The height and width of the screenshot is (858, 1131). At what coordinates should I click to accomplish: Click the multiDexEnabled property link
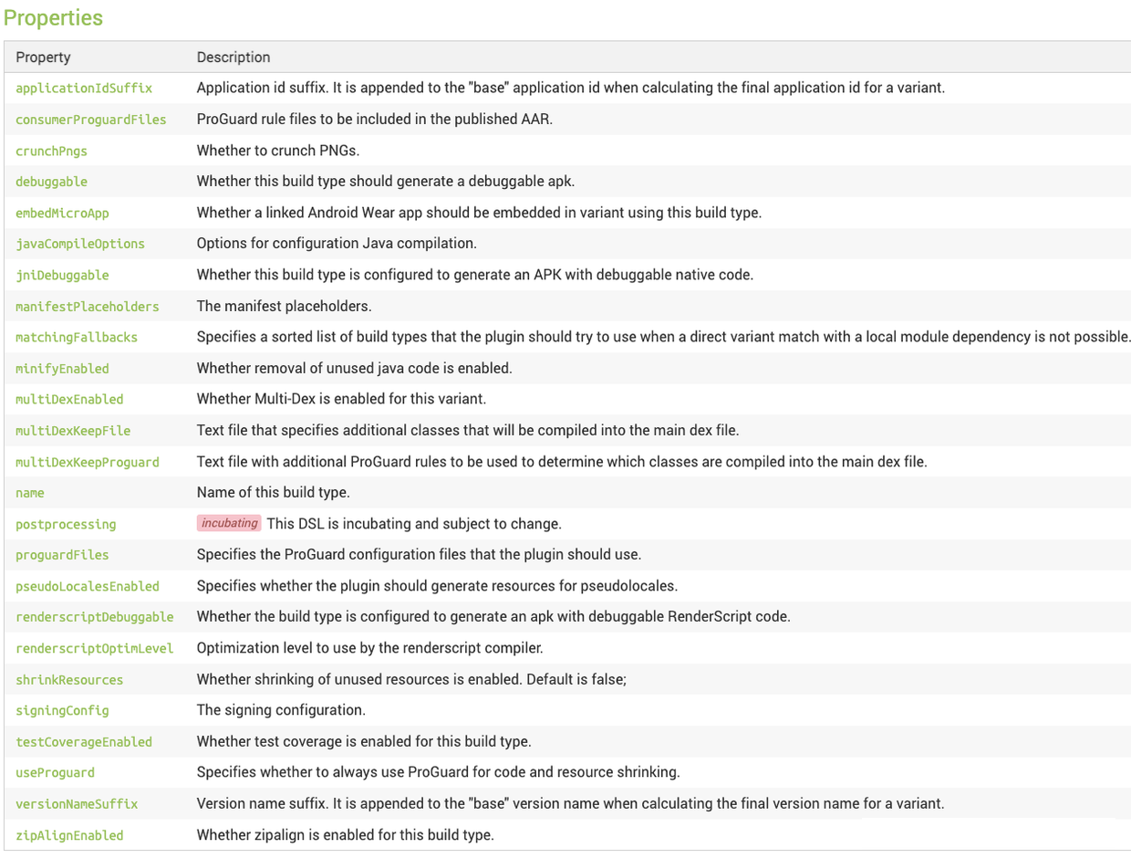pyautogui.click(x=69, y=400)
